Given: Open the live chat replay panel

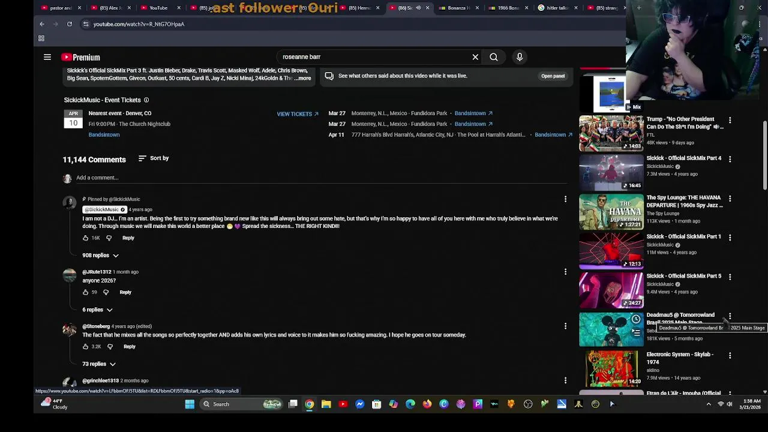Looking at the screenshot, I should [553, 76].
